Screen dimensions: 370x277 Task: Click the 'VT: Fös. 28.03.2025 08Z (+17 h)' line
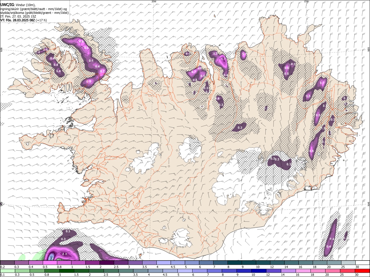pos(23,20)
